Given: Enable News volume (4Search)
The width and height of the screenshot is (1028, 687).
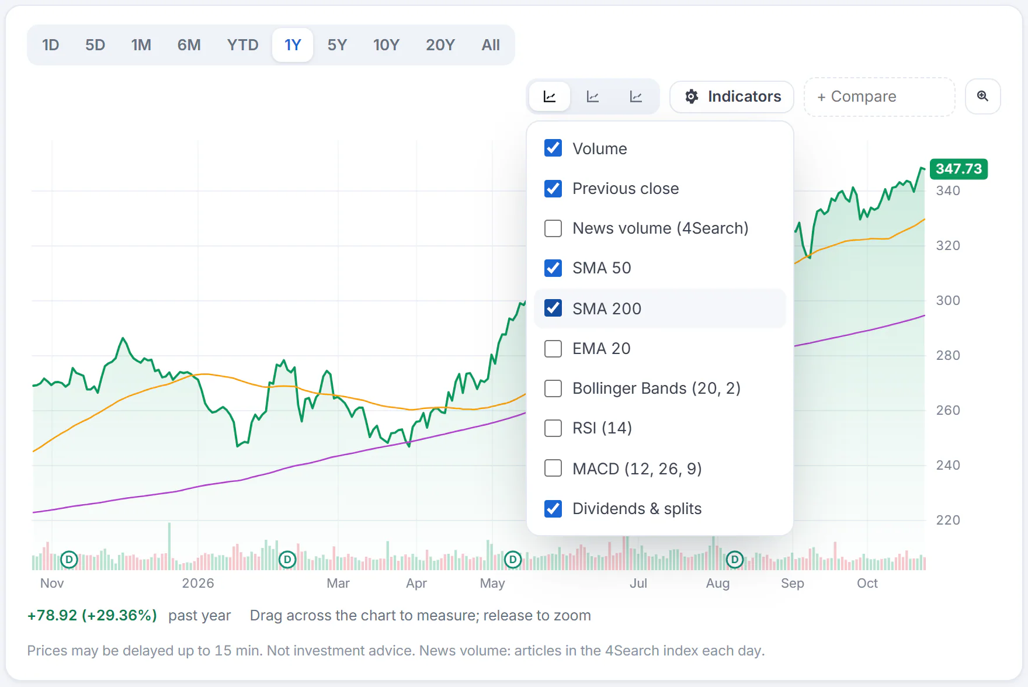Looking at the screenshot, I should click(553, 228).
